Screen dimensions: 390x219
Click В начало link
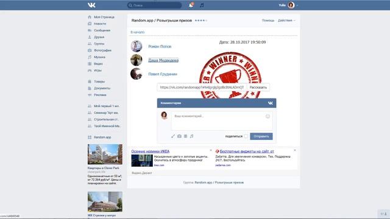[138, 32]
